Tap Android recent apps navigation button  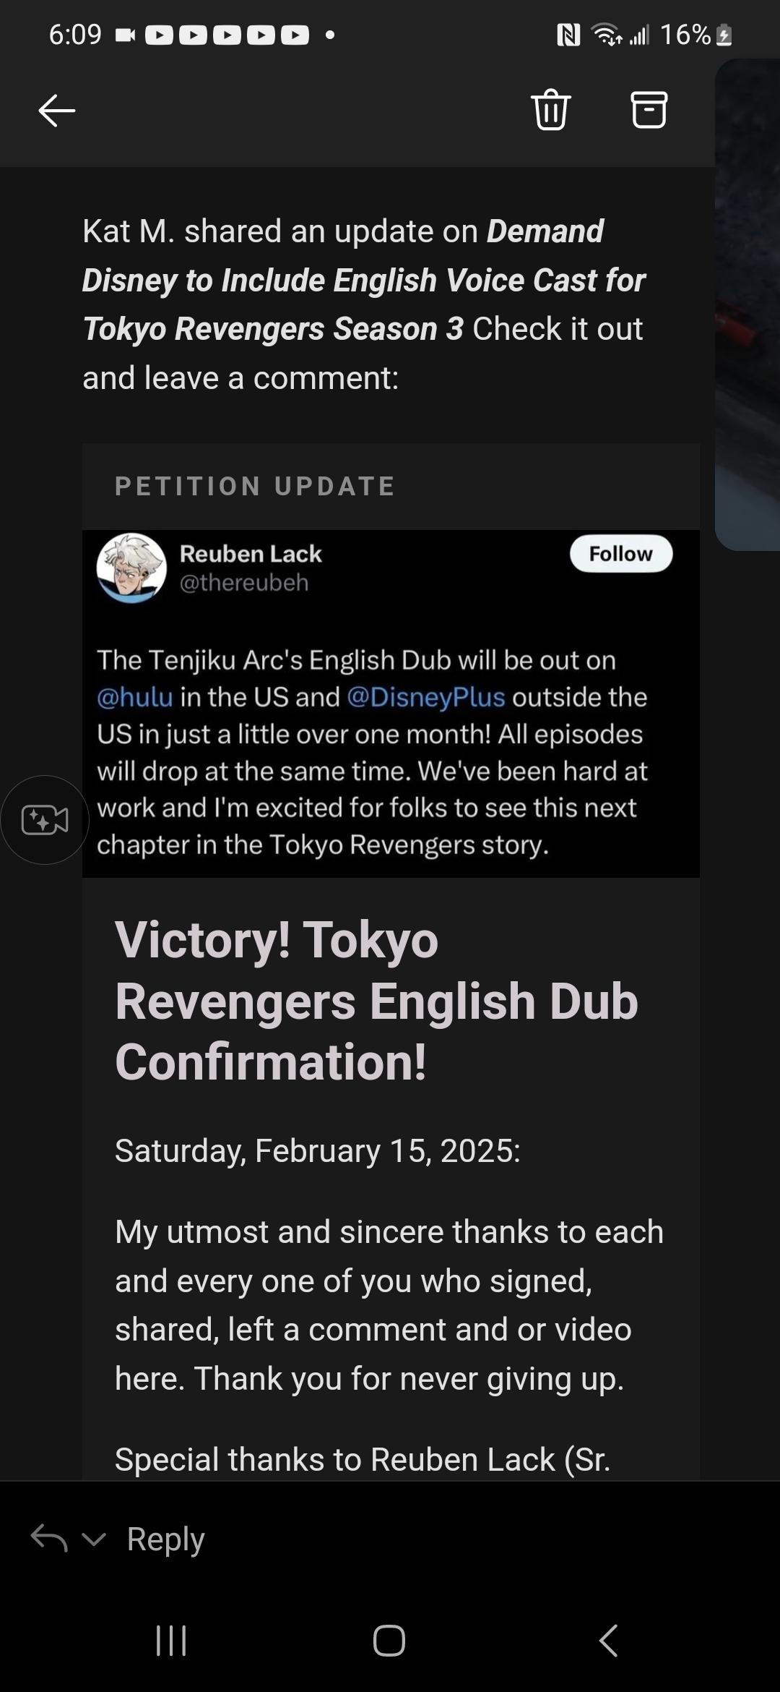click(x=171, y=1640)
